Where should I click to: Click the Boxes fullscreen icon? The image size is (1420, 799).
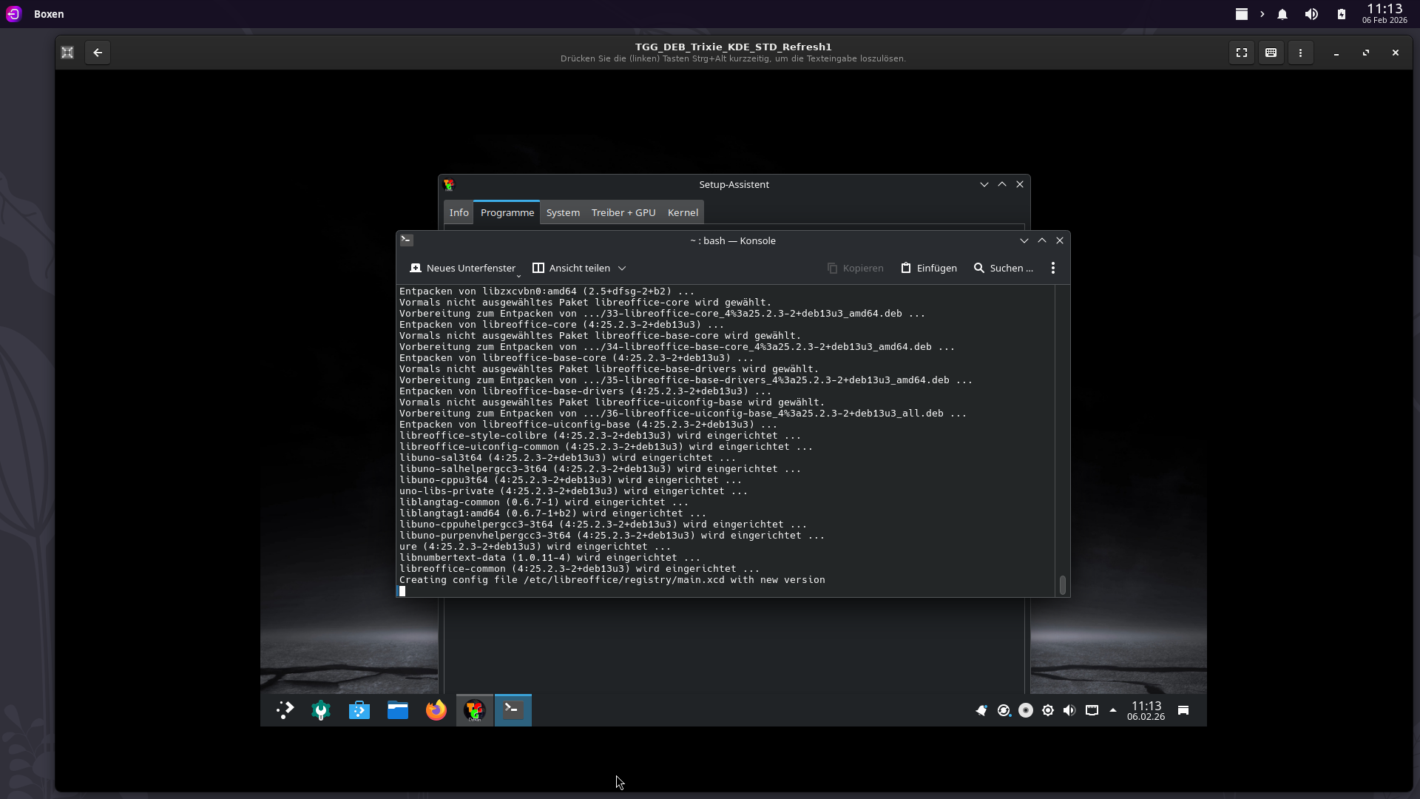(x=1242, y=53)
